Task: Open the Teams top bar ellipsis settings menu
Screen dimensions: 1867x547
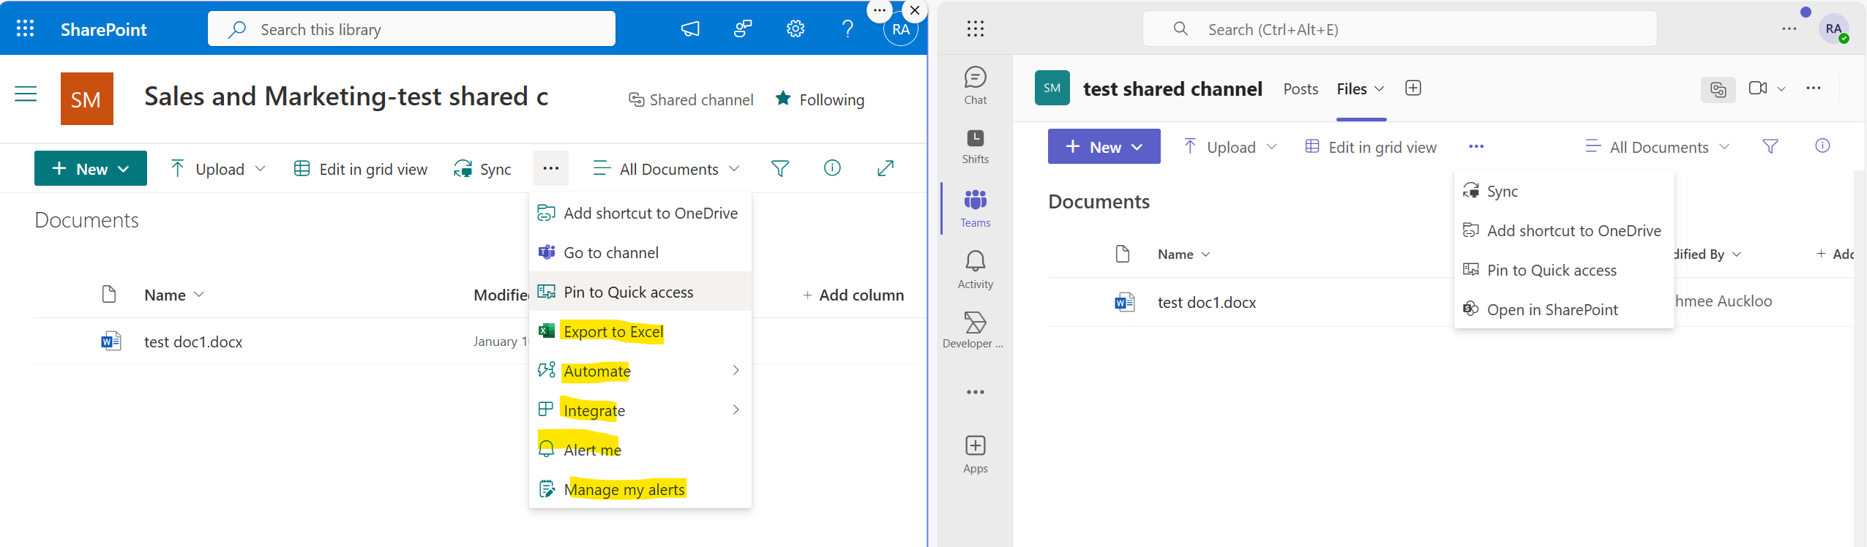Action: click(1789, 29)
